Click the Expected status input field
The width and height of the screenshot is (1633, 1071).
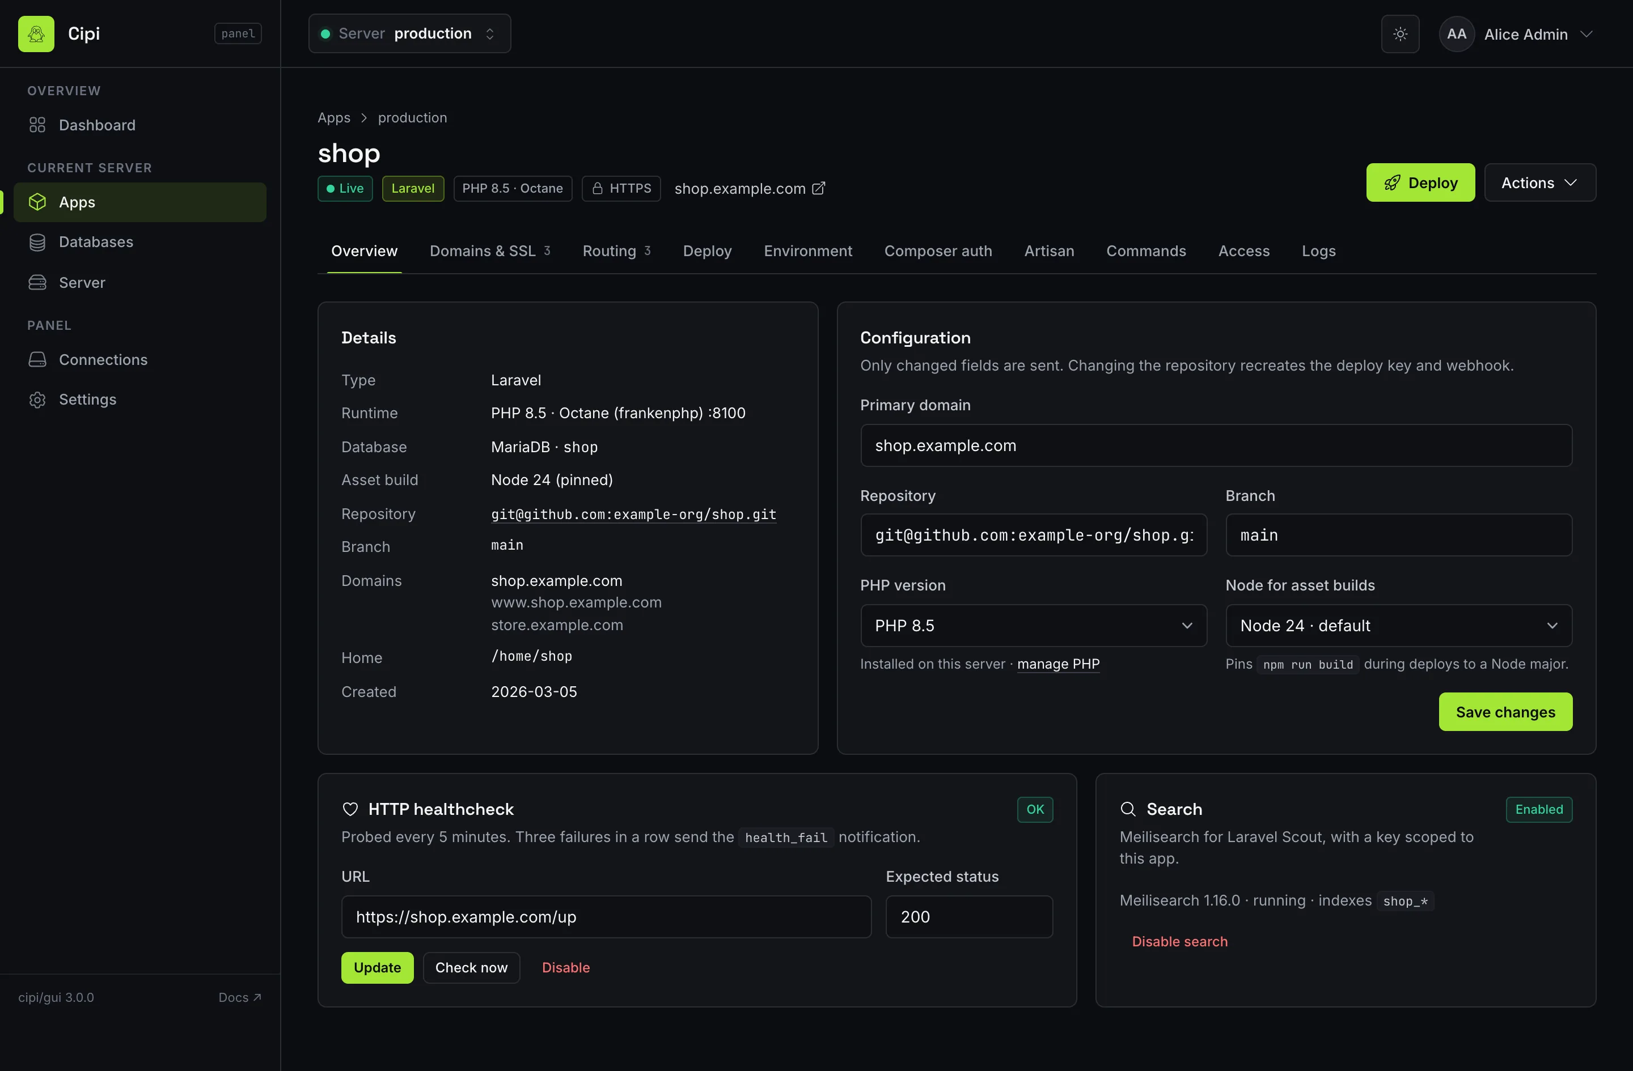969,917
